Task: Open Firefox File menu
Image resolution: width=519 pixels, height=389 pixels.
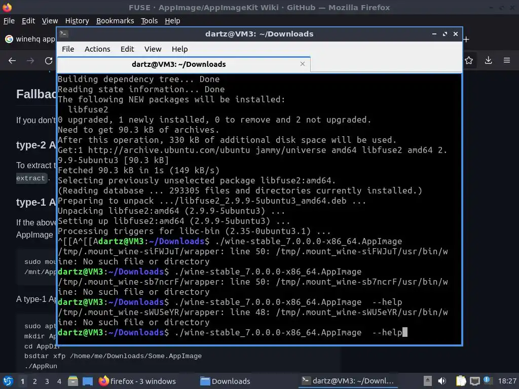Action: (9, 21)
